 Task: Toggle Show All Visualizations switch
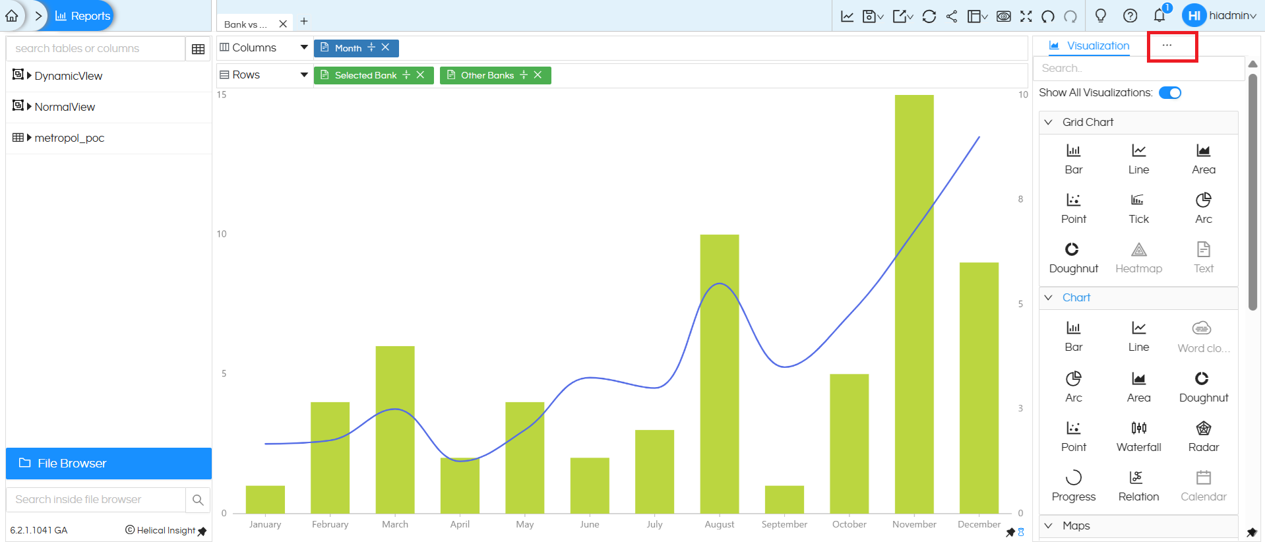pyautogui.click(x=1170, y=93)
